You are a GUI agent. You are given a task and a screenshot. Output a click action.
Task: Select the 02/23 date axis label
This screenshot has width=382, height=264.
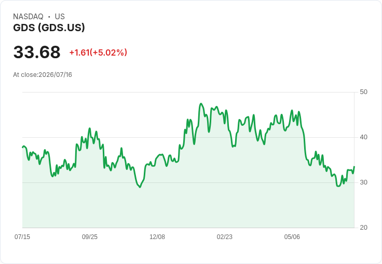tap(225, 237)
